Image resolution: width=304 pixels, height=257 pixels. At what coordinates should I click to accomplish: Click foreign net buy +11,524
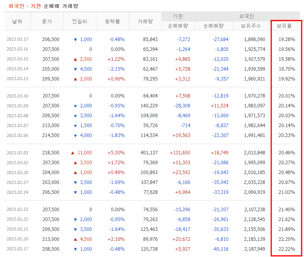(x=220, y=106)
